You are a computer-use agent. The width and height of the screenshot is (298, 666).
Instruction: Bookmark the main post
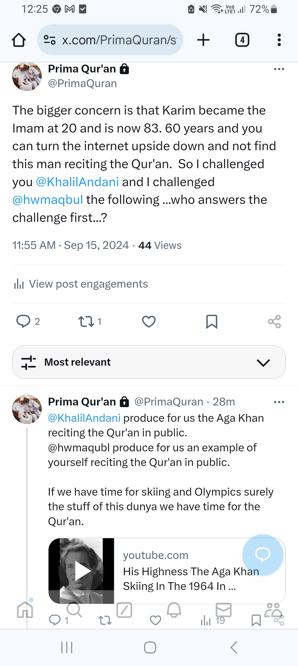coord(212,321)
